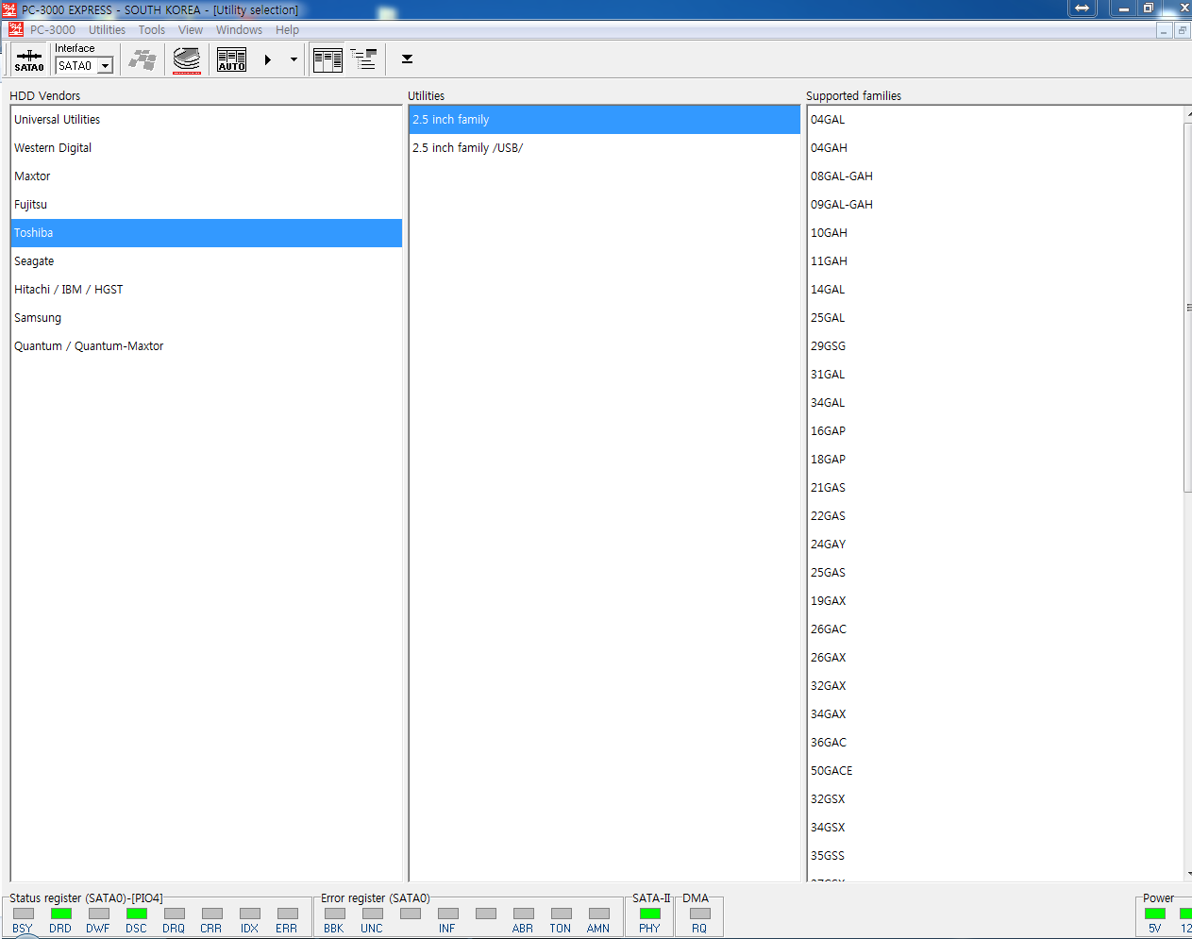Restore the inner Utility selection window
The width and height of the screenshot is (1192, 939).
pos(1182,30)
